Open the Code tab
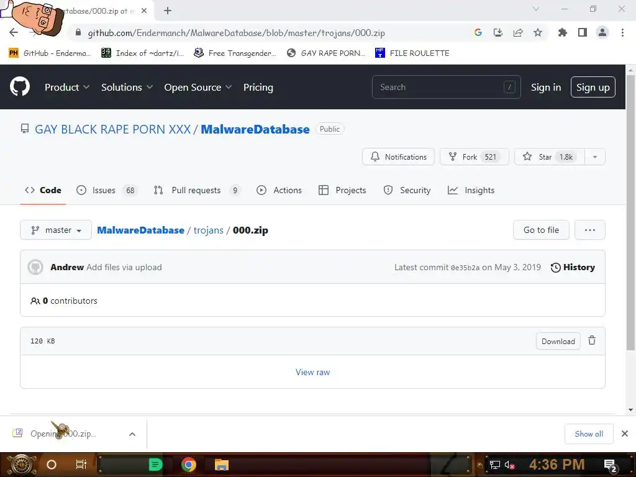636x477 pixels. click(x=43, y=190)
